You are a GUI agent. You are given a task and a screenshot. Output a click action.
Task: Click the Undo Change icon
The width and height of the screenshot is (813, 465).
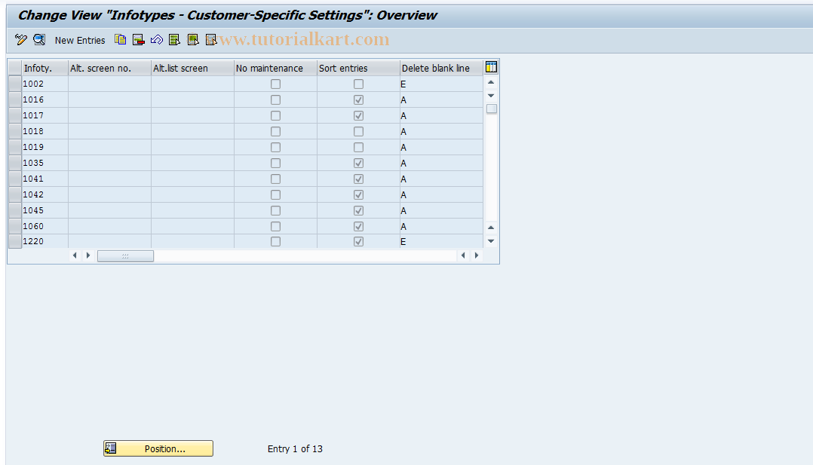(157, 40)
